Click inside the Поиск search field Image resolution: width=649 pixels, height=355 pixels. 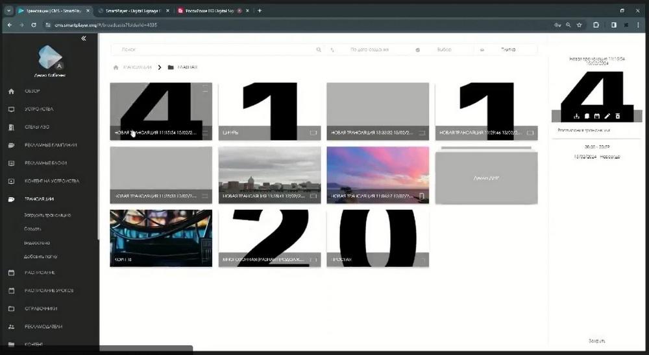[215, 50]
